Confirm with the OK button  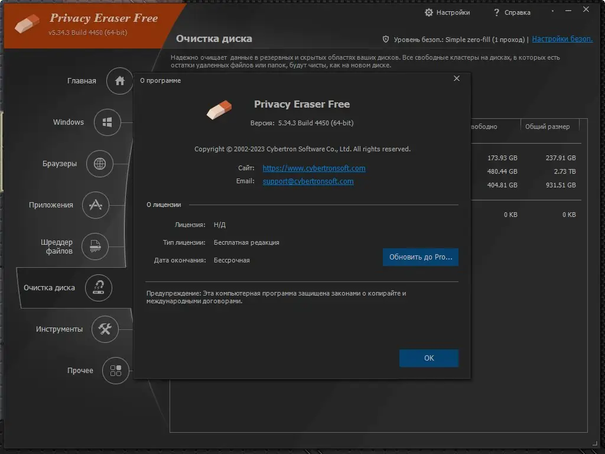(429, 358)
